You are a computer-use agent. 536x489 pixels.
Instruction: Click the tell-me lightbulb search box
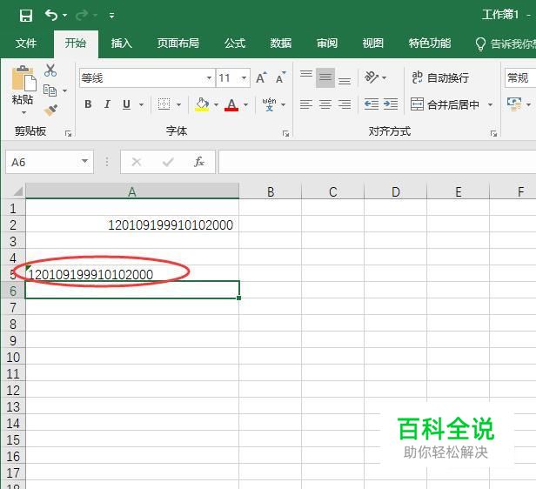pyautogui.click(x=506, y=44)
